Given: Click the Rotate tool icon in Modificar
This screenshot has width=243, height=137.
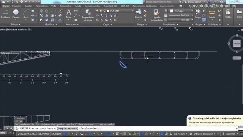Looking at the screenshot, I should pos(47,11).
